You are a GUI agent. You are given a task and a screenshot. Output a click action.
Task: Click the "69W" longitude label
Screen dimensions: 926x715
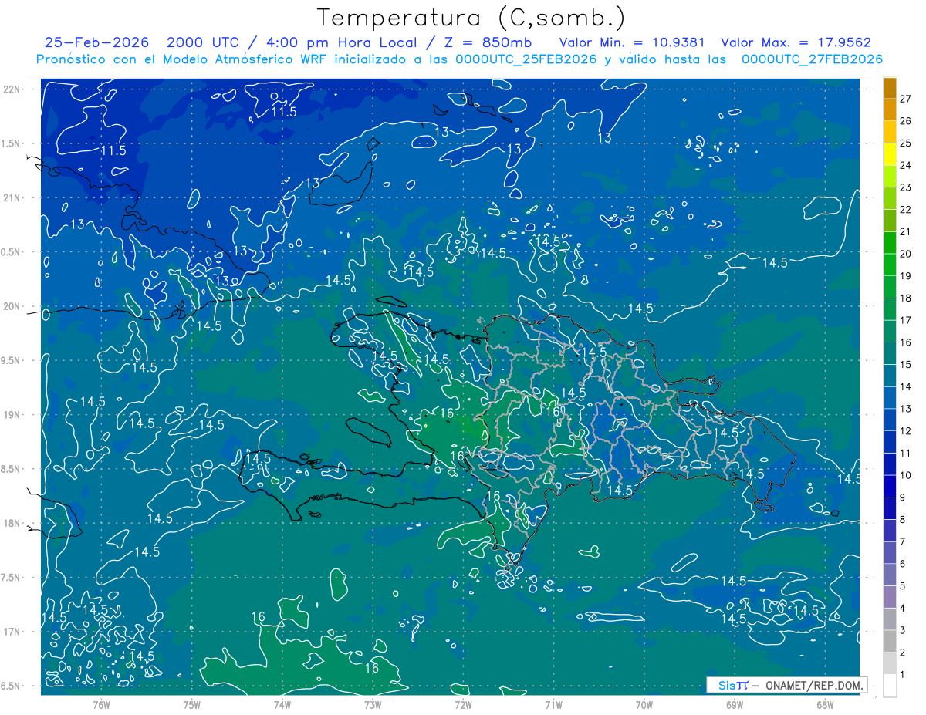tap(735, 705)
